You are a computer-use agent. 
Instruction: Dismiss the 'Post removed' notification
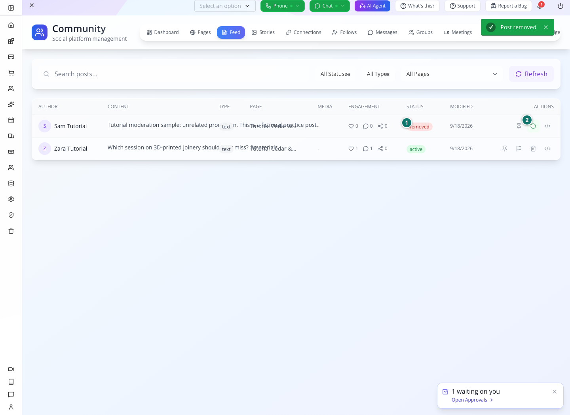coord(546,27)
